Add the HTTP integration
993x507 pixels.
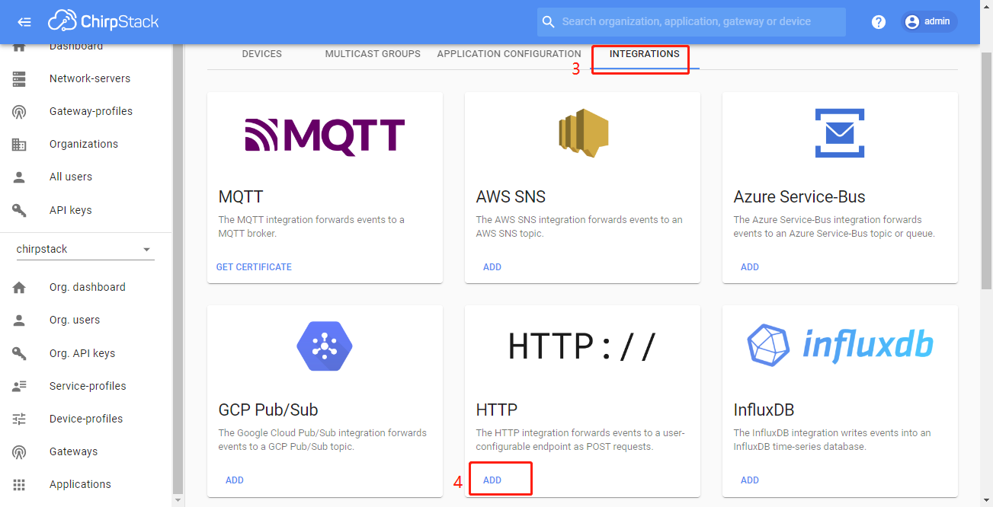(x=492, y=480)
